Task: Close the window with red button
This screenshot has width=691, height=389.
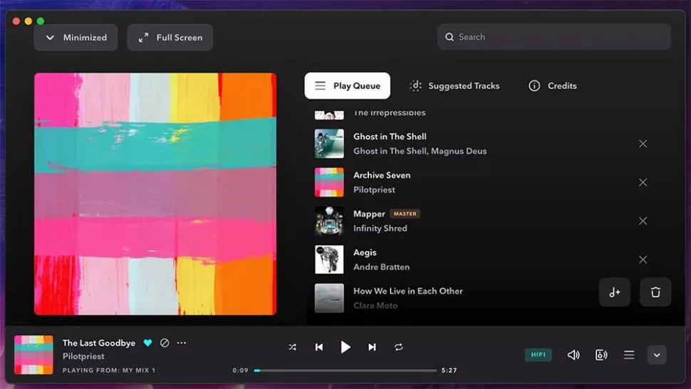Action: [x=16, y=21]
